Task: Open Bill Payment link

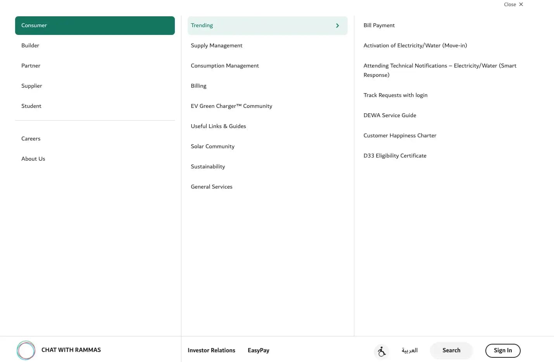Action: point(379,26)
